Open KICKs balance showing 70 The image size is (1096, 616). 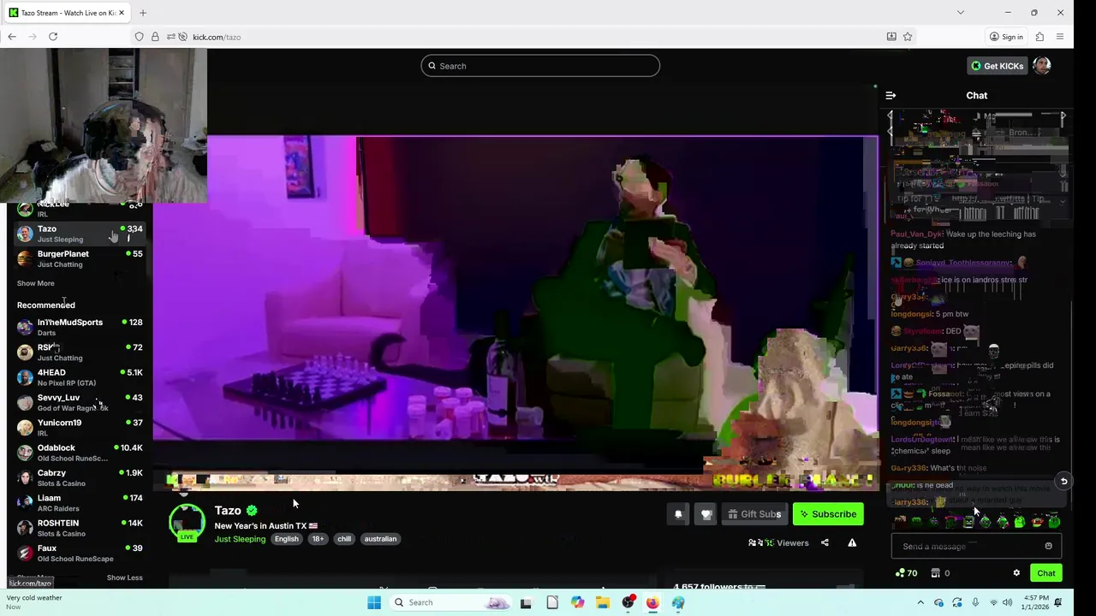(906, 573)
